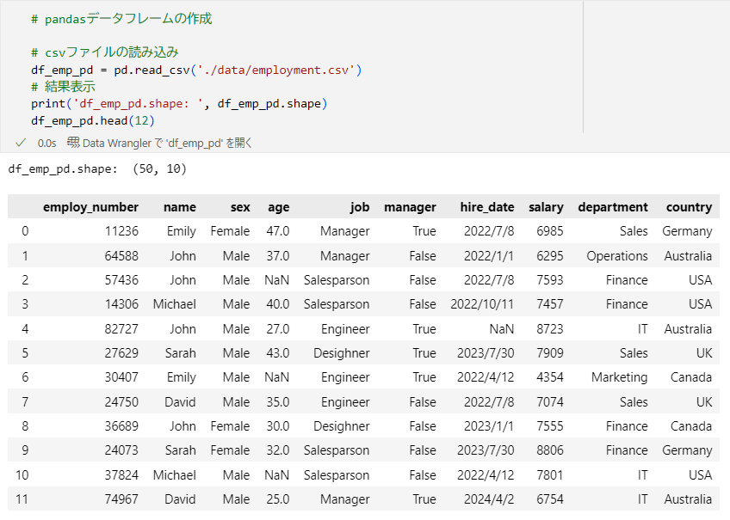
Task: Click the manager cell True in row 11
Action: pos(424,499)
